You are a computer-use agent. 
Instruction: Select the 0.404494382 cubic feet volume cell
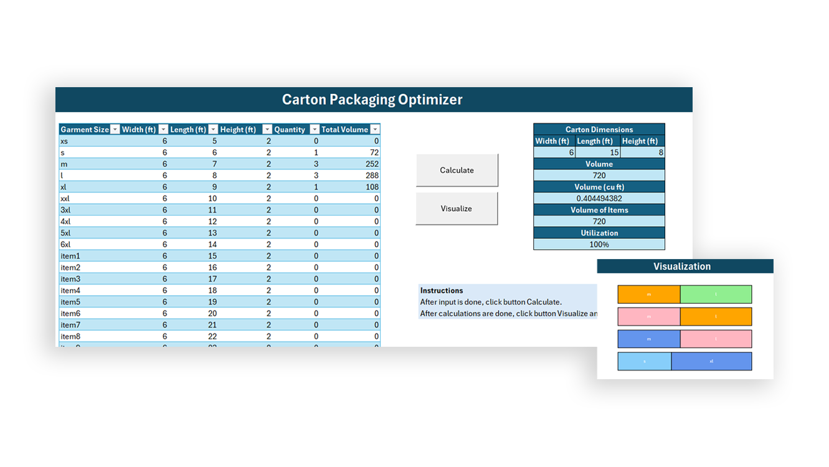tap(599, 199)
